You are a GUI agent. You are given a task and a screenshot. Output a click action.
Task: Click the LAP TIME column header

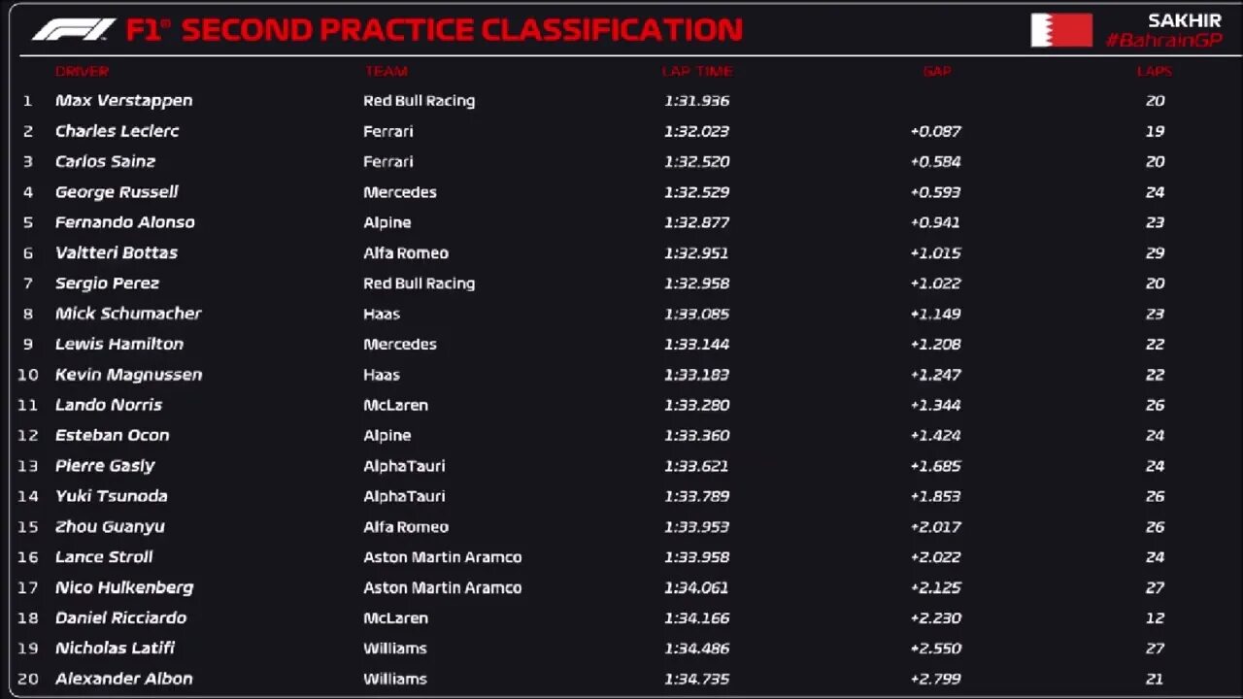(696, 71)
